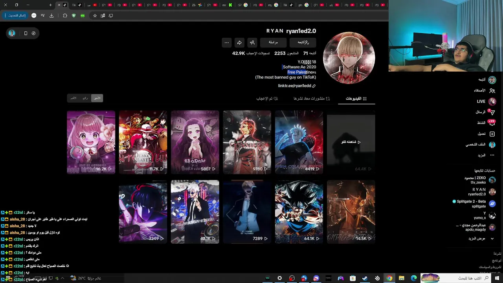Open the video thumbnail with 3249 views
Viewport: 503px width, 283px height.
[143, 212]
